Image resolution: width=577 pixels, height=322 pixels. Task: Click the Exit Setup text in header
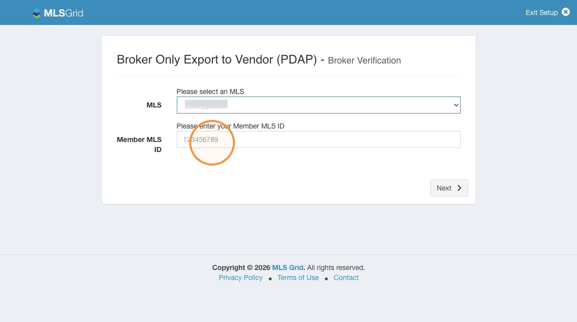(541, 12)
